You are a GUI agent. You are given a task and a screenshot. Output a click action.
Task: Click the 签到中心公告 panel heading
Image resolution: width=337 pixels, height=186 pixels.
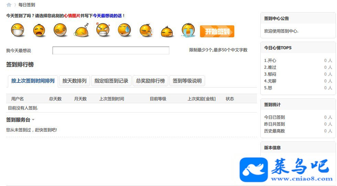(x=277, y=18)
